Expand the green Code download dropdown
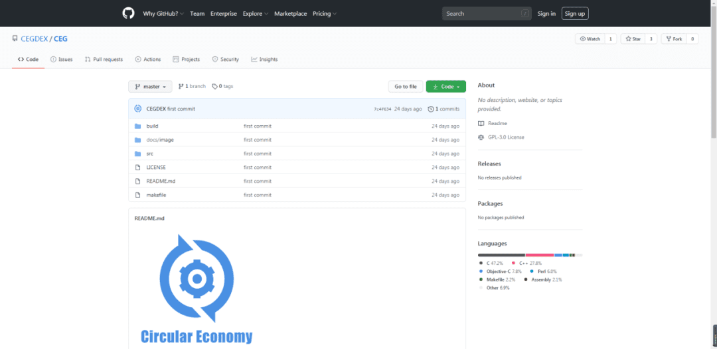The width and height of the screenshot is (717, 349). (x=446, y=86)
